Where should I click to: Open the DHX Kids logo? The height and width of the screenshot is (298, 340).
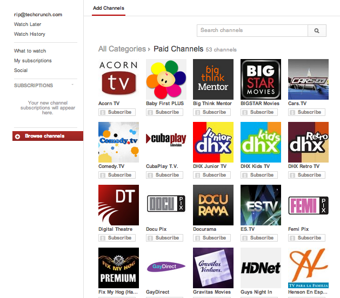tap(261, 142)
